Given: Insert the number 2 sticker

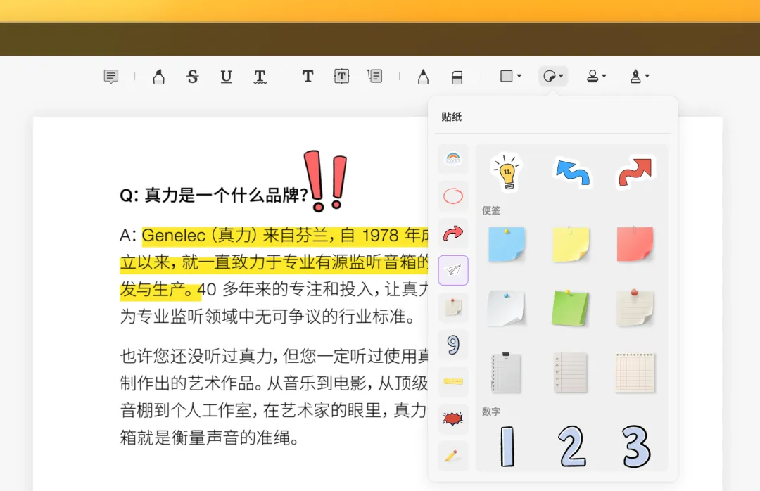Looking at the screenshot, I should tap(572, 447).
